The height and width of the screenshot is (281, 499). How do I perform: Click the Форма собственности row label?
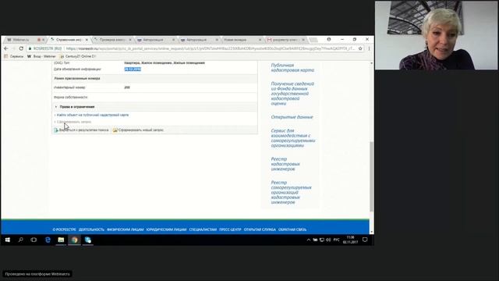71,97
